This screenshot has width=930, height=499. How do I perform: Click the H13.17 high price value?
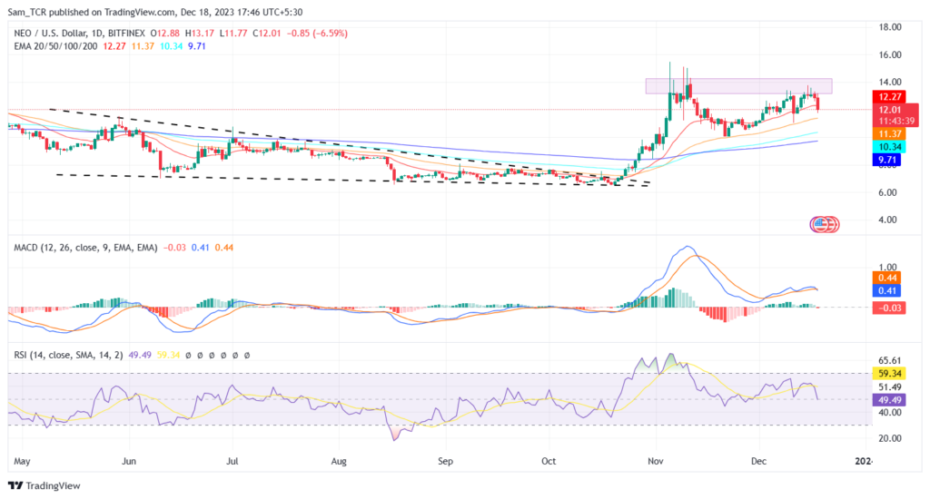[x=199, y=34]
